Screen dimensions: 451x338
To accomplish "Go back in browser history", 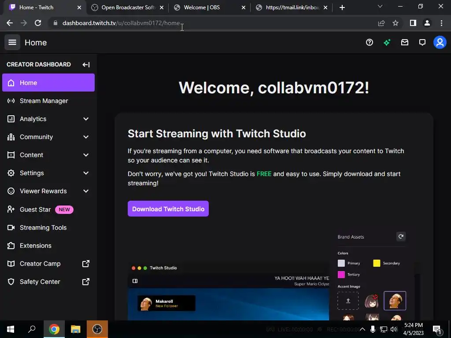I will pos(10,23).
